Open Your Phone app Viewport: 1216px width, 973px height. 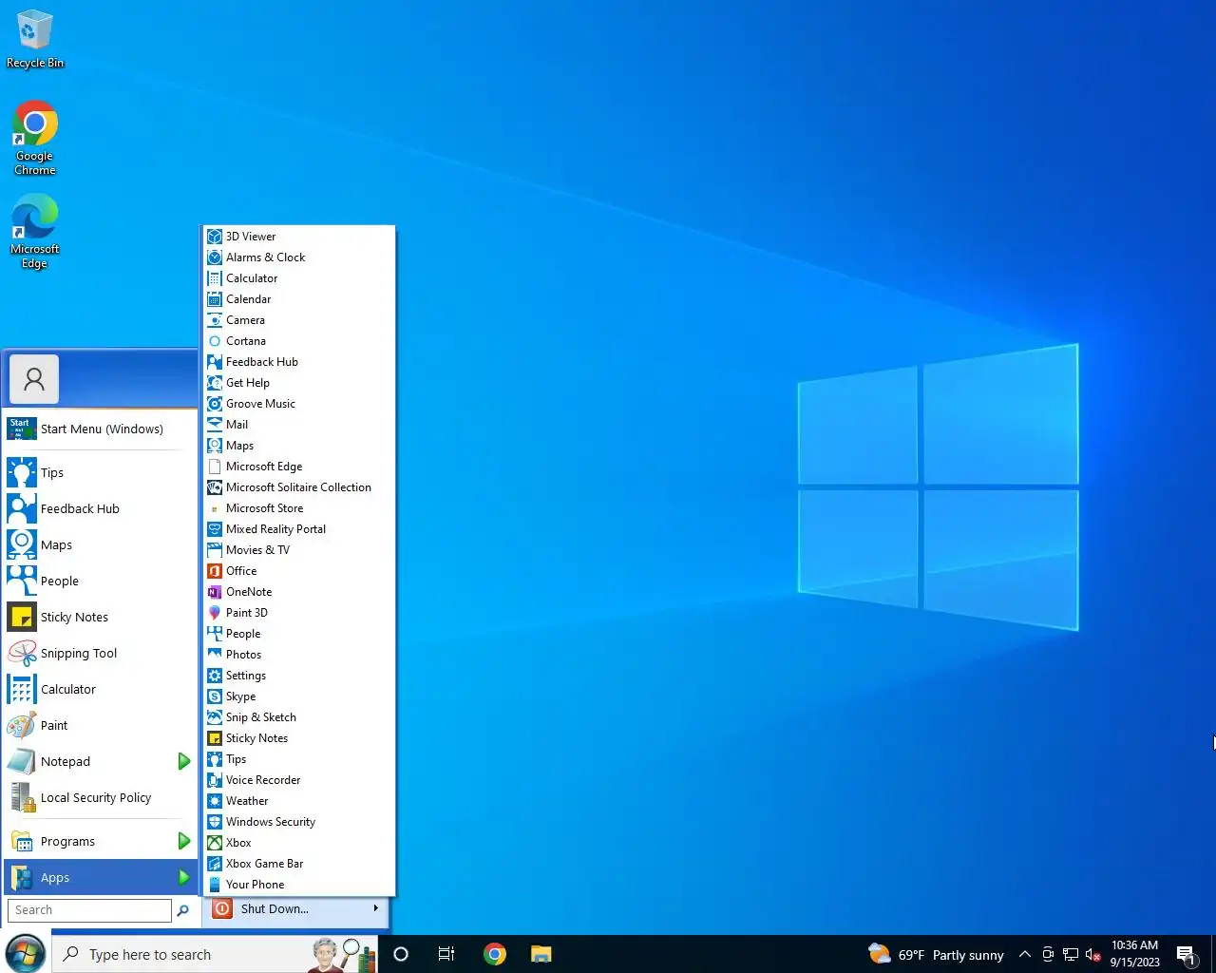298,885
